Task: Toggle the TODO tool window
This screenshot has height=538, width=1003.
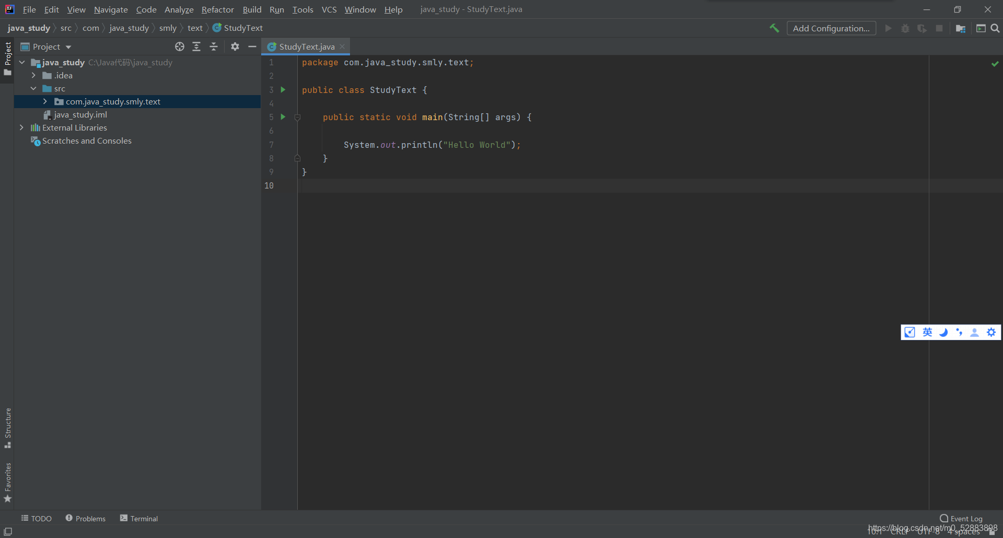Action: (x=36, y=518)
